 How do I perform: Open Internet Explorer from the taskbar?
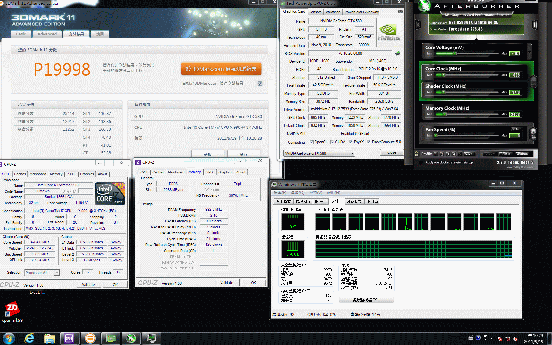pos(29,338)
